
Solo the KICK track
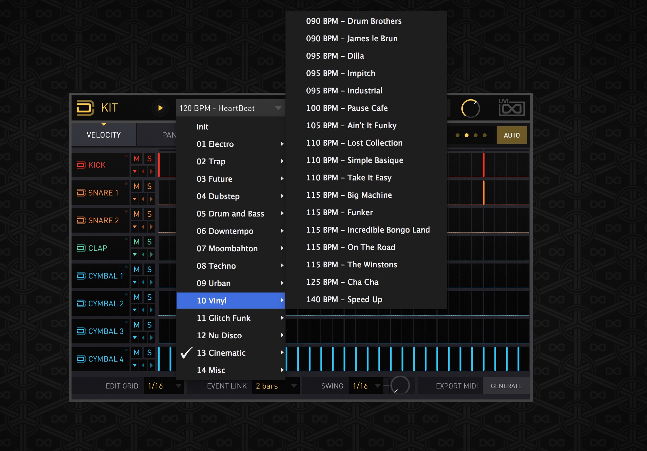[149, 159]
